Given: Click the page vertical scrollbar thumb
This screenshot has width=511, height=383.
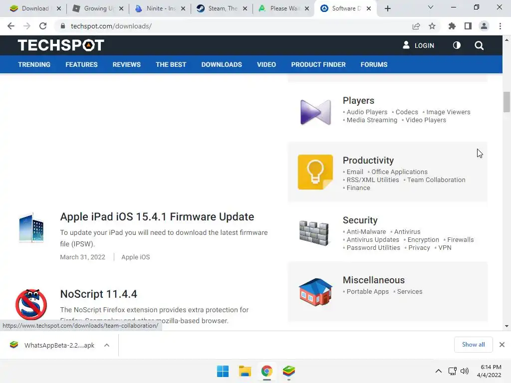Looking at the screenshot, I should [x=507, y=102].
